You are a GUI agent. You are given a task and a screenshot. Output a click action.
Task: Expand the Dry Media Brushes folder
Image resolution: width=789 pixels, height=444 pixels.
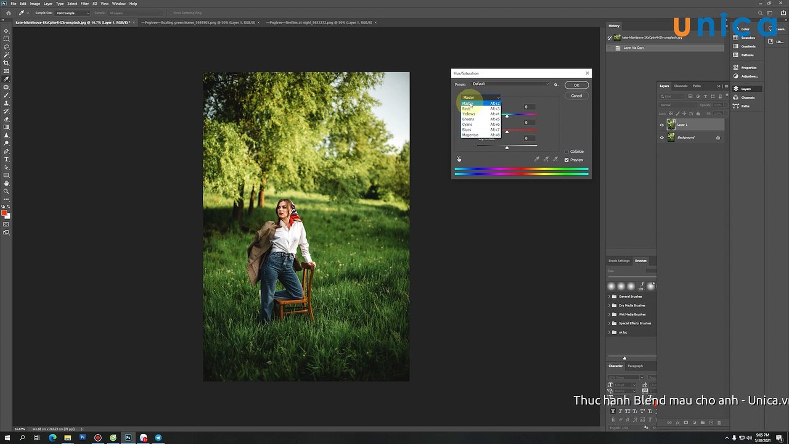click(610, 305)
